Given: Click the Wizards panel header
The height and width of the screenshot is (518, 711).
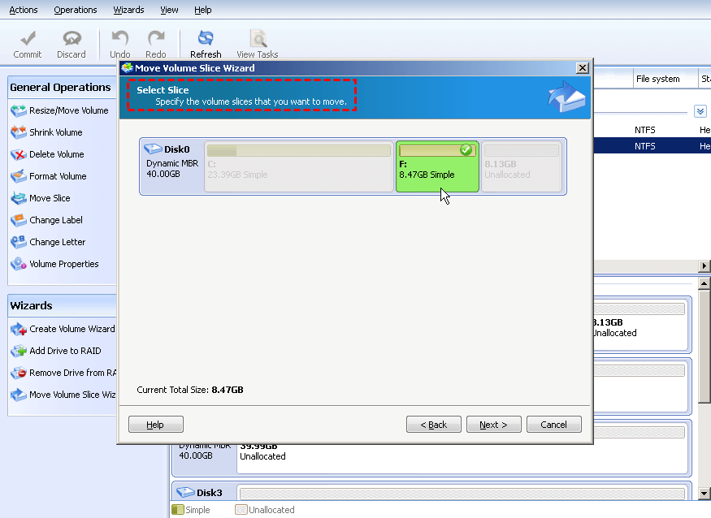Looking at the screenshot, I should pyautogui.click(x=62, y=305).
